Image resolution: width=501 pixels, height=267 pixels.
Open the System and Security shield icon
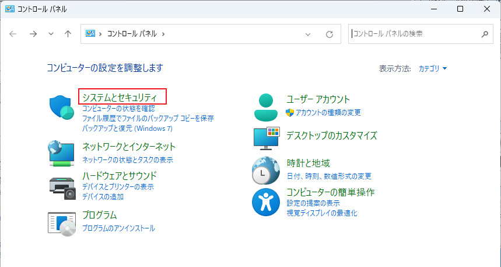click(62, 108)
